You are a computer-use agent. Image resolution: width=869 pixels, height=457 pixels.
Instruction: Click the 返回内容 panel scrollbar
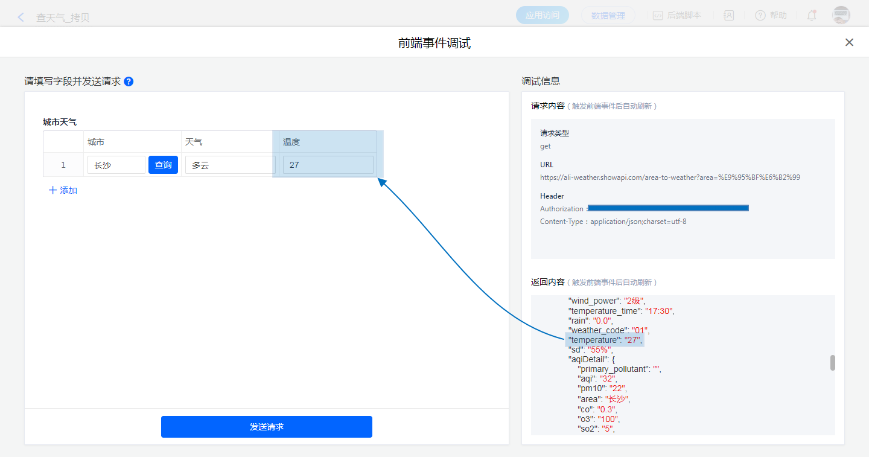833,363
